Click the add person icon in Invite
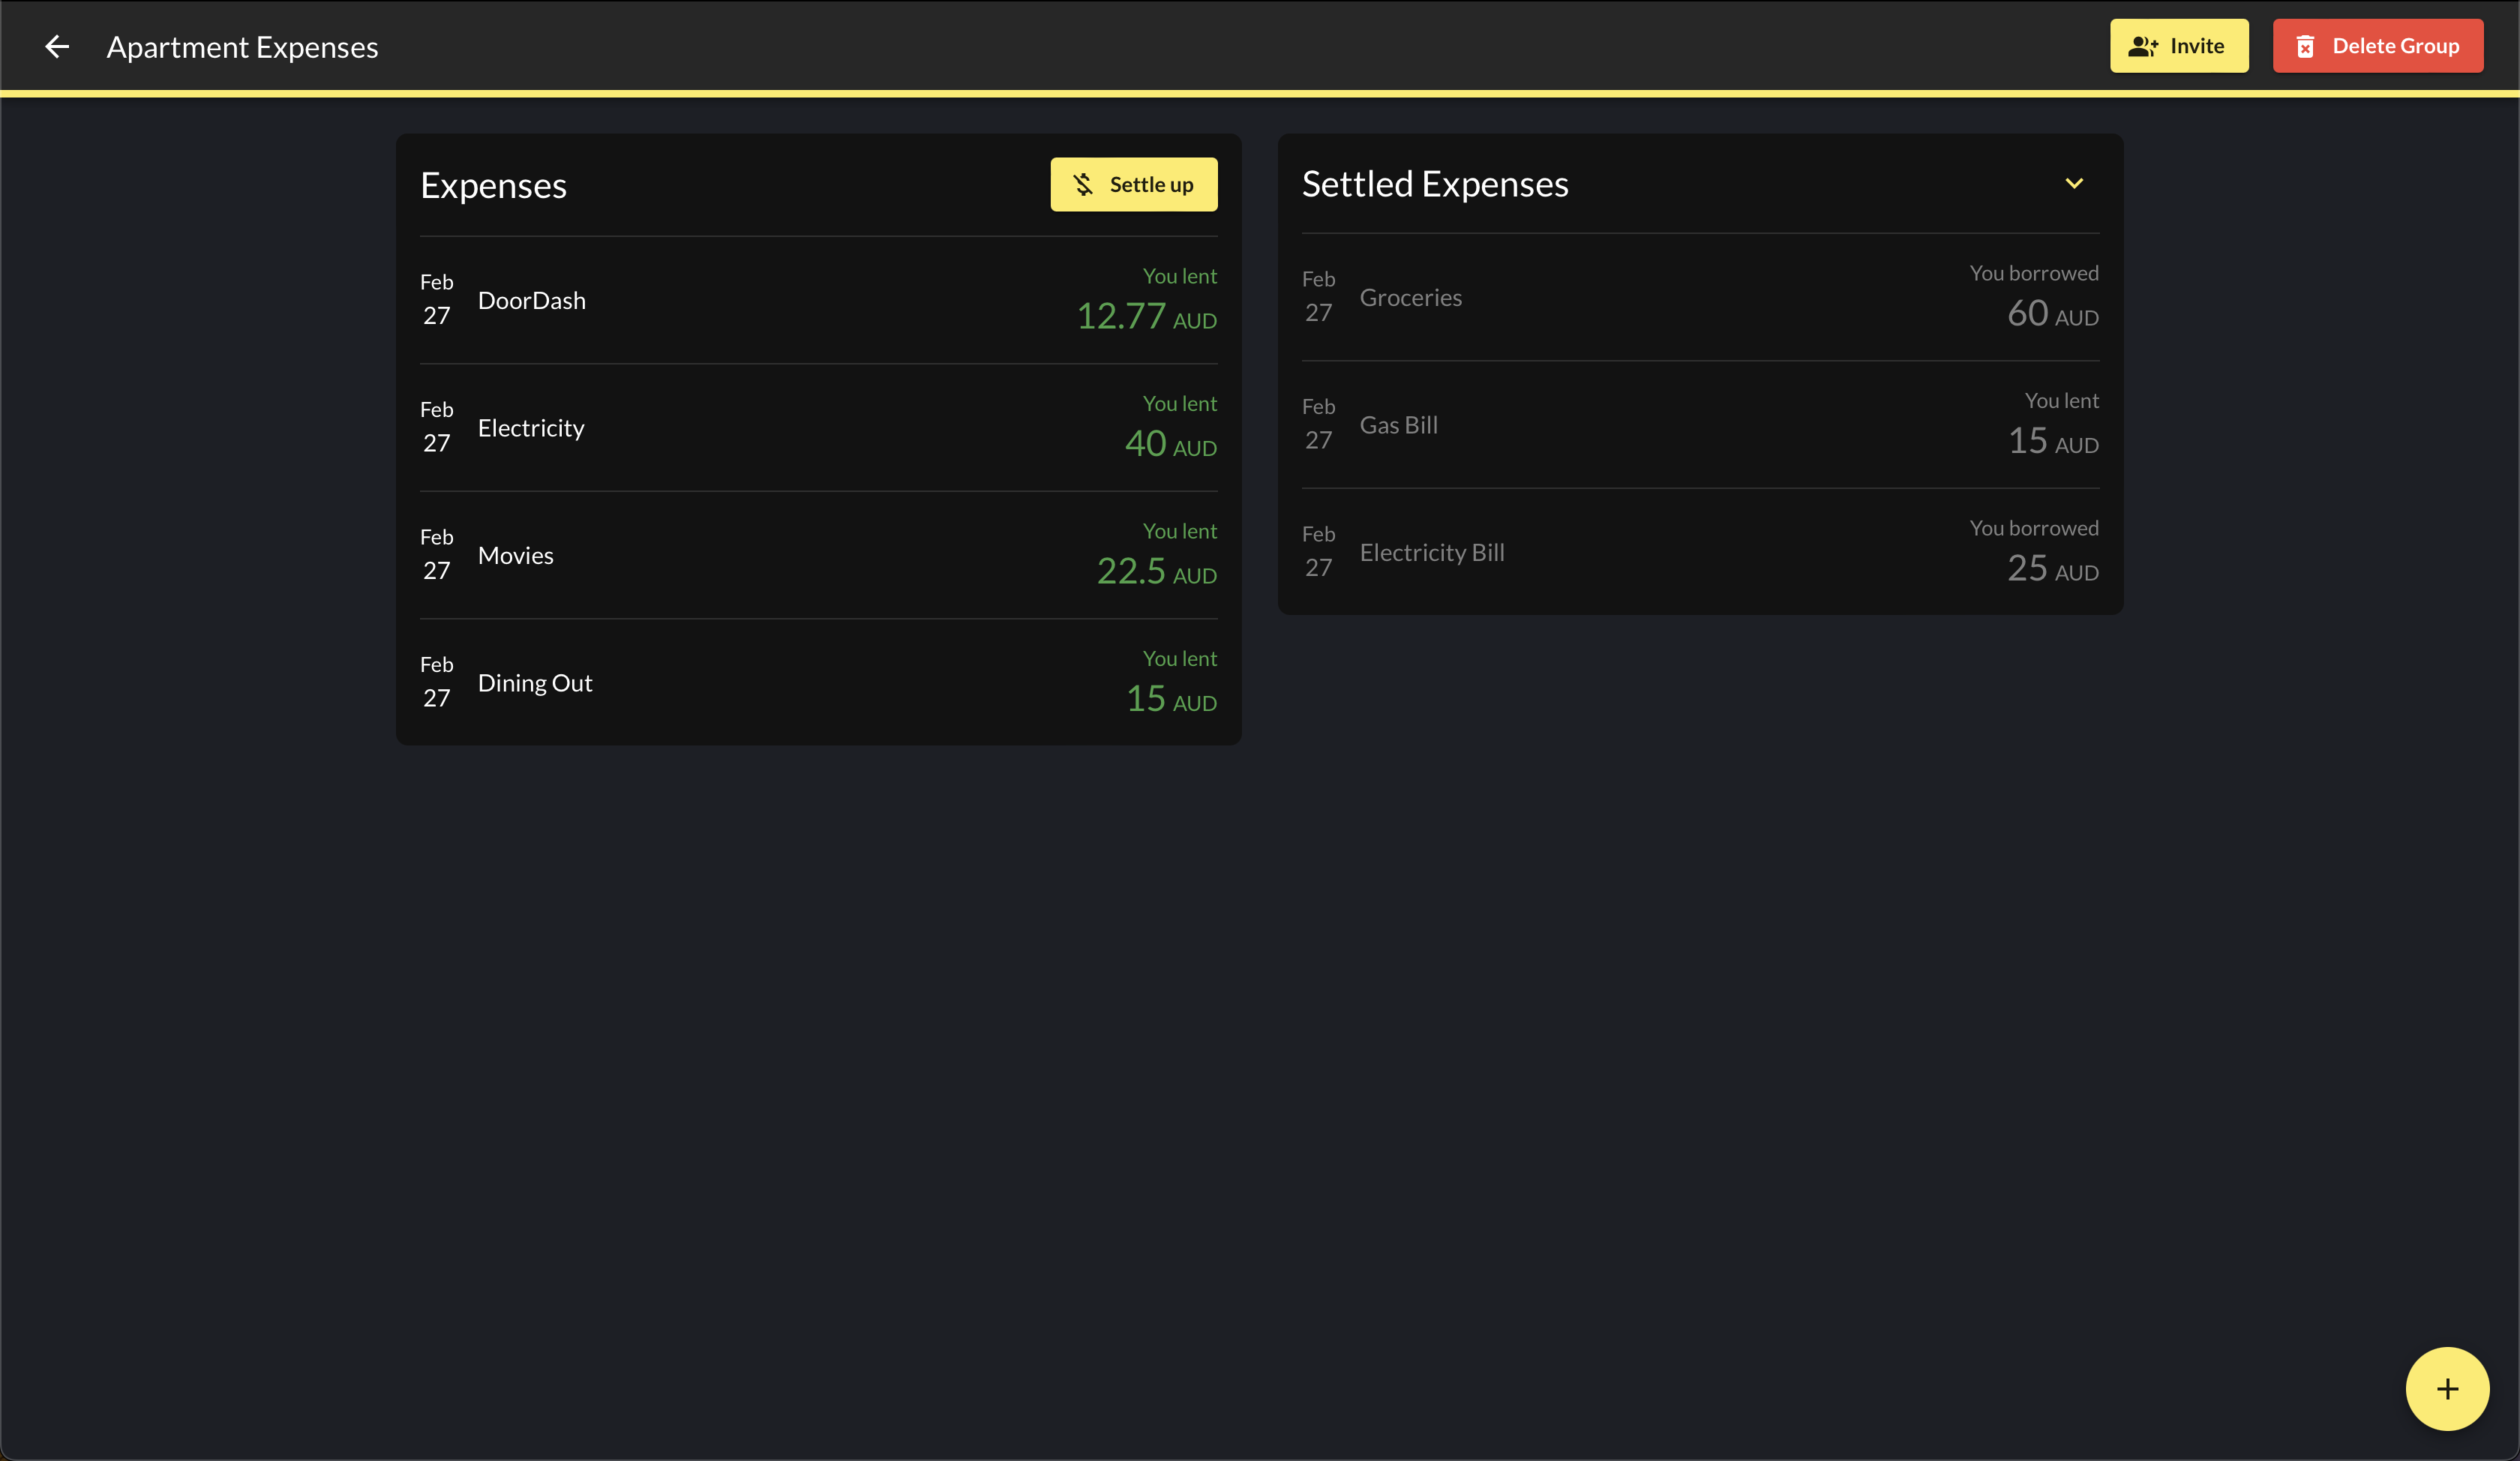The width and height of the screenshot is (2520, 1461). point(2142,46)
